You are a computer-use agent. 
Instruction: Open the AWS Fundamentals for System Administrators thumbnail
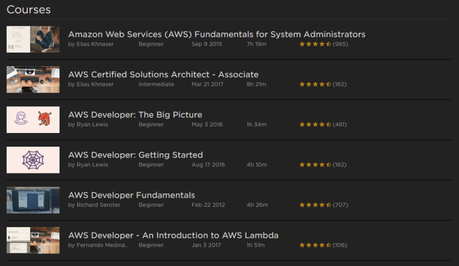tap(33, 39)
